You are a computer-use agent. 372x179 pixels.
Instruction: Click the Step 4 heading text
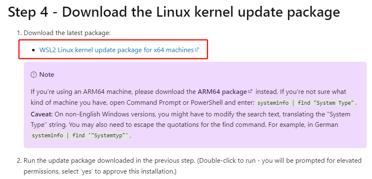point(173,12)
